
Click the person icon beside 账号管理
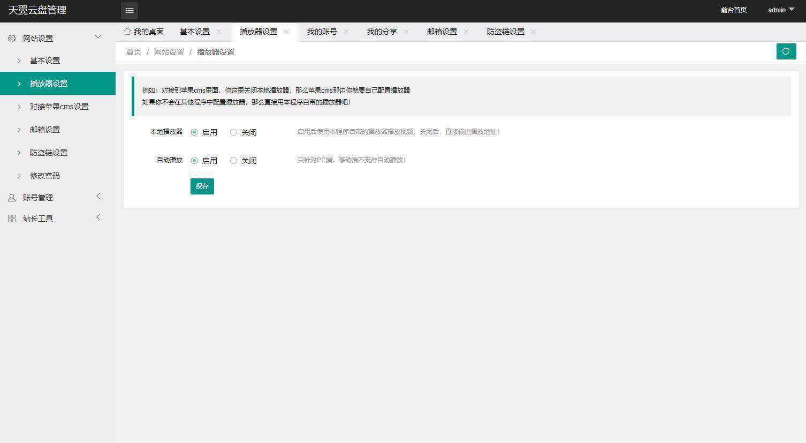pyautogui.click(x=12, y=197)
